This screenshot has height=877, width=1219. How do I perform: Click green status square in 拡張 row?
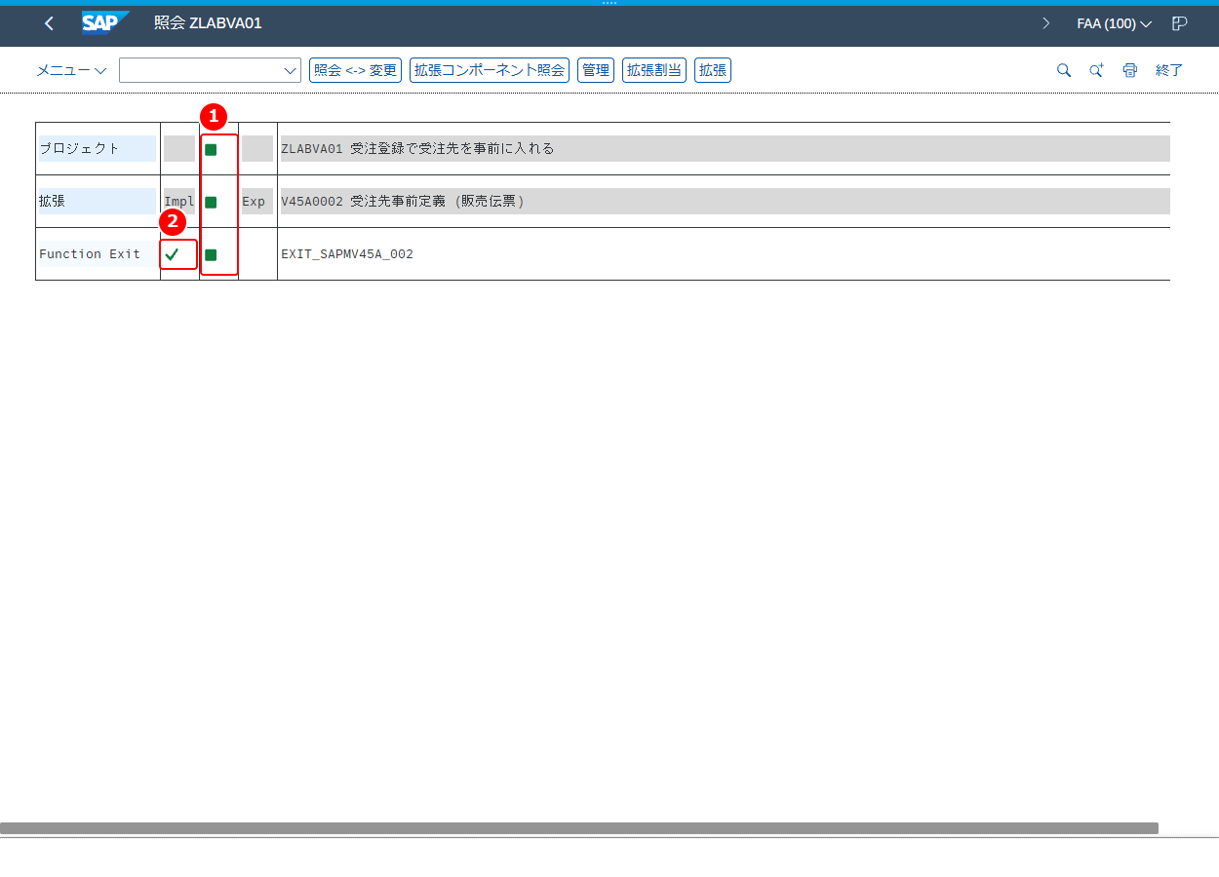point(211,202)
